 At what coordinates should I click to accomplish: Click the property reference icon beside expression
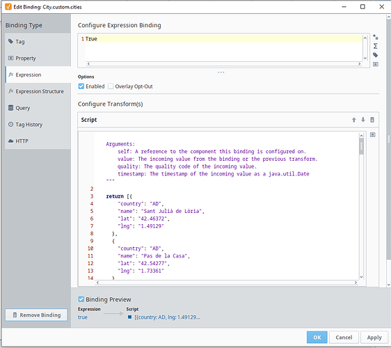click(375, 64)
